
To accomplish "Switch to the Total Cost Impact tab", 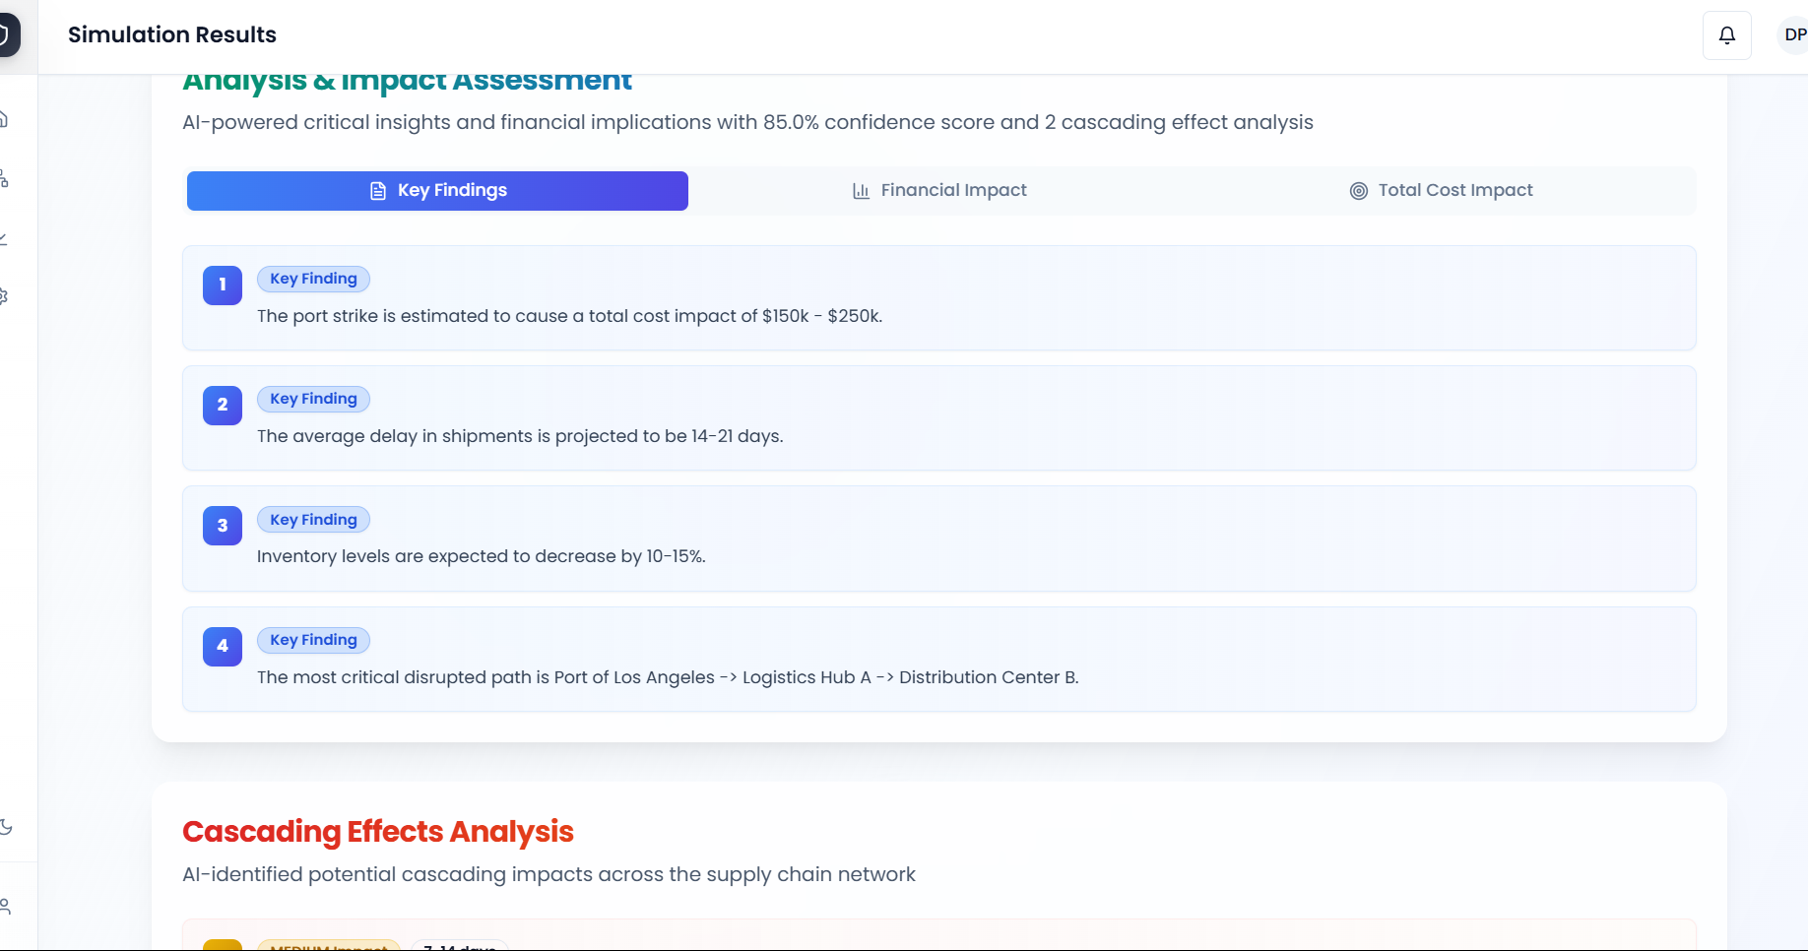I will [x=1441, y=191].
